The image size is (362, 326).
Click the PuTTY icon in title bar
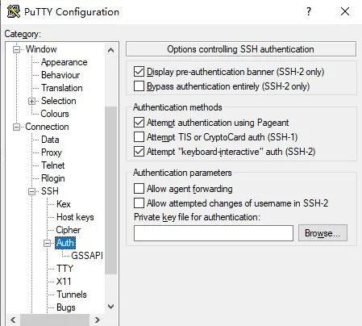click(14, 11)
